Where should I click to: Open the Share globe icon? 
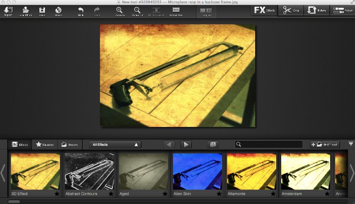point(58,11)
